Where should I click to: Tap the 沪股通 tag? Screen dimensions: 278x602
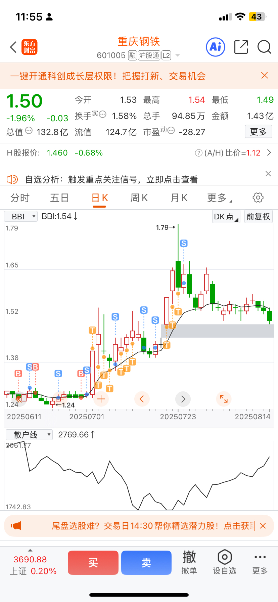(x=149, y=55)
